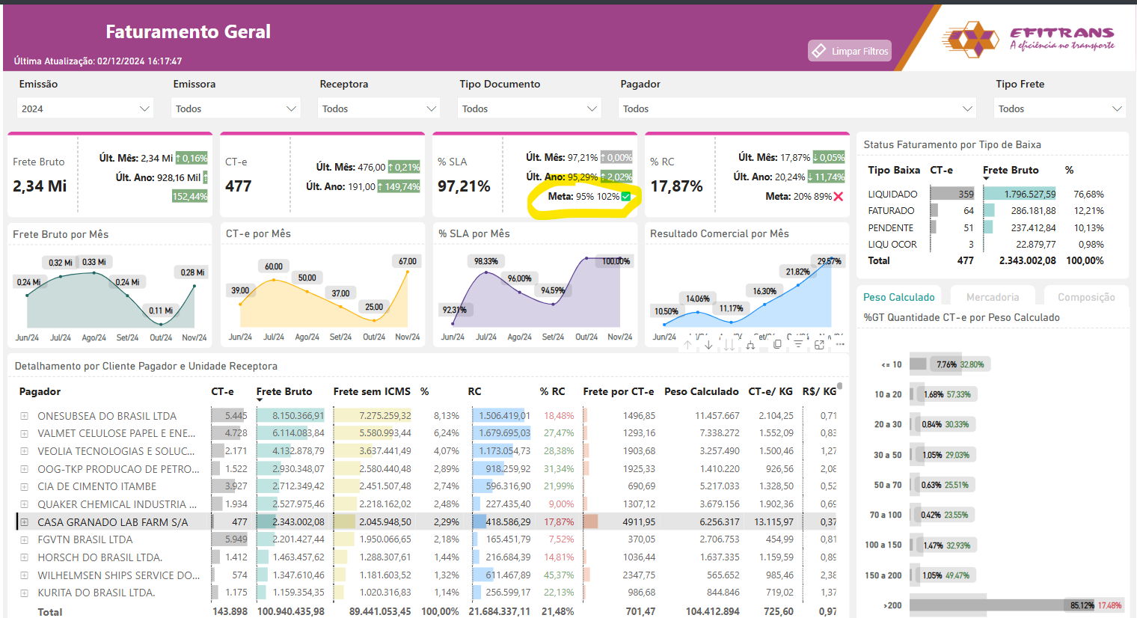
Task: Open More options ellipsis on chart
Action: point(840,344)
